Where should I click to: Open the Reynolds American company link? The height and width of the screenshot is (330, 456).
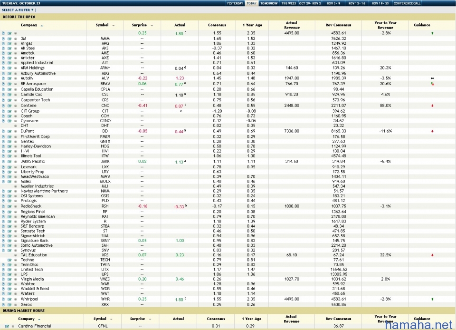(38, 216)
